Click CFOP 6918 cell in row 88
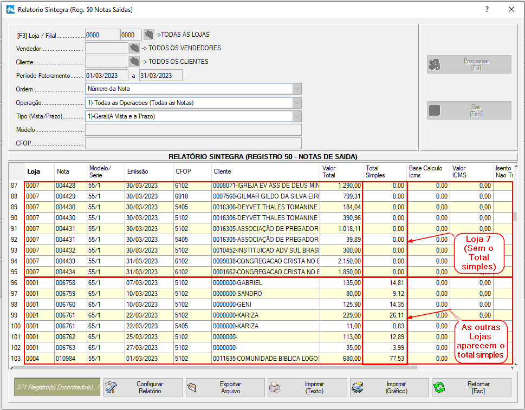The image size is (525, 410). click(x=192, y=196)
